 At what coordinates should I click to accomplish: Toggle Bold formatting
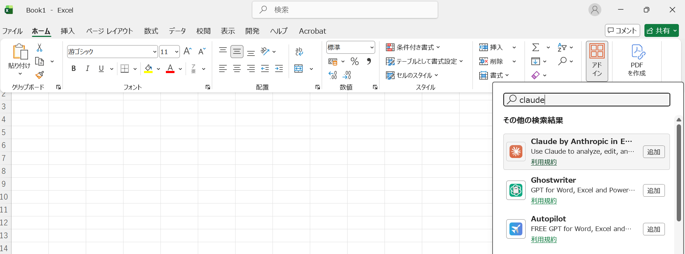pos(74,69)
